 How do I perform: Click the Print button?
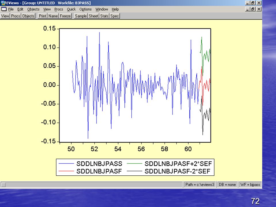[x=43, y=16]
